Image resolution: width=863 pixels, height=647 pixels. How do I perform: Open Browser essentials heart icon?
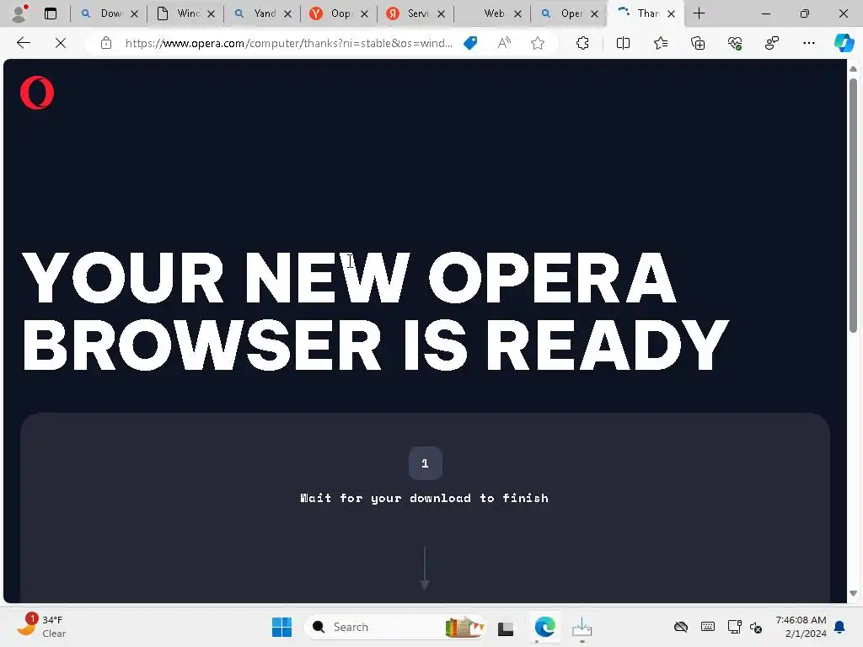coord(735,43)
